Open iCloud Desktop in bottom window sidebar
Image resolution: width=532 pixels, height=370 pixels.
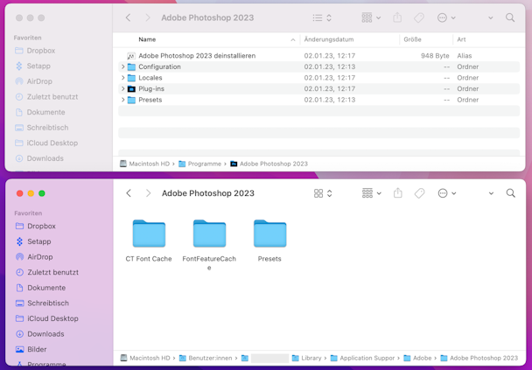[x=47, y=318]
